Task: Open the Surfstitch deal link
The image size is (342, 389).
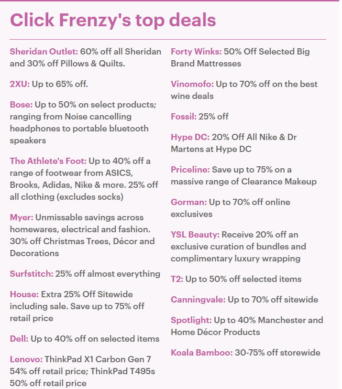Action: click(32, 274)
